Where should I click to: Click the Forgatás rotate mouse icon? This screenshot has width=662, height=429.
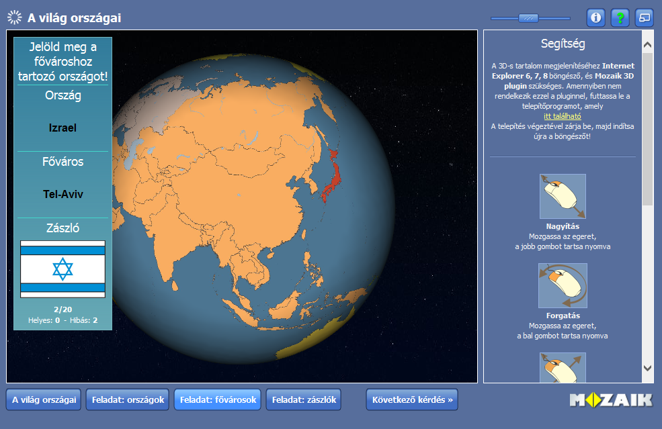[563, 285]
